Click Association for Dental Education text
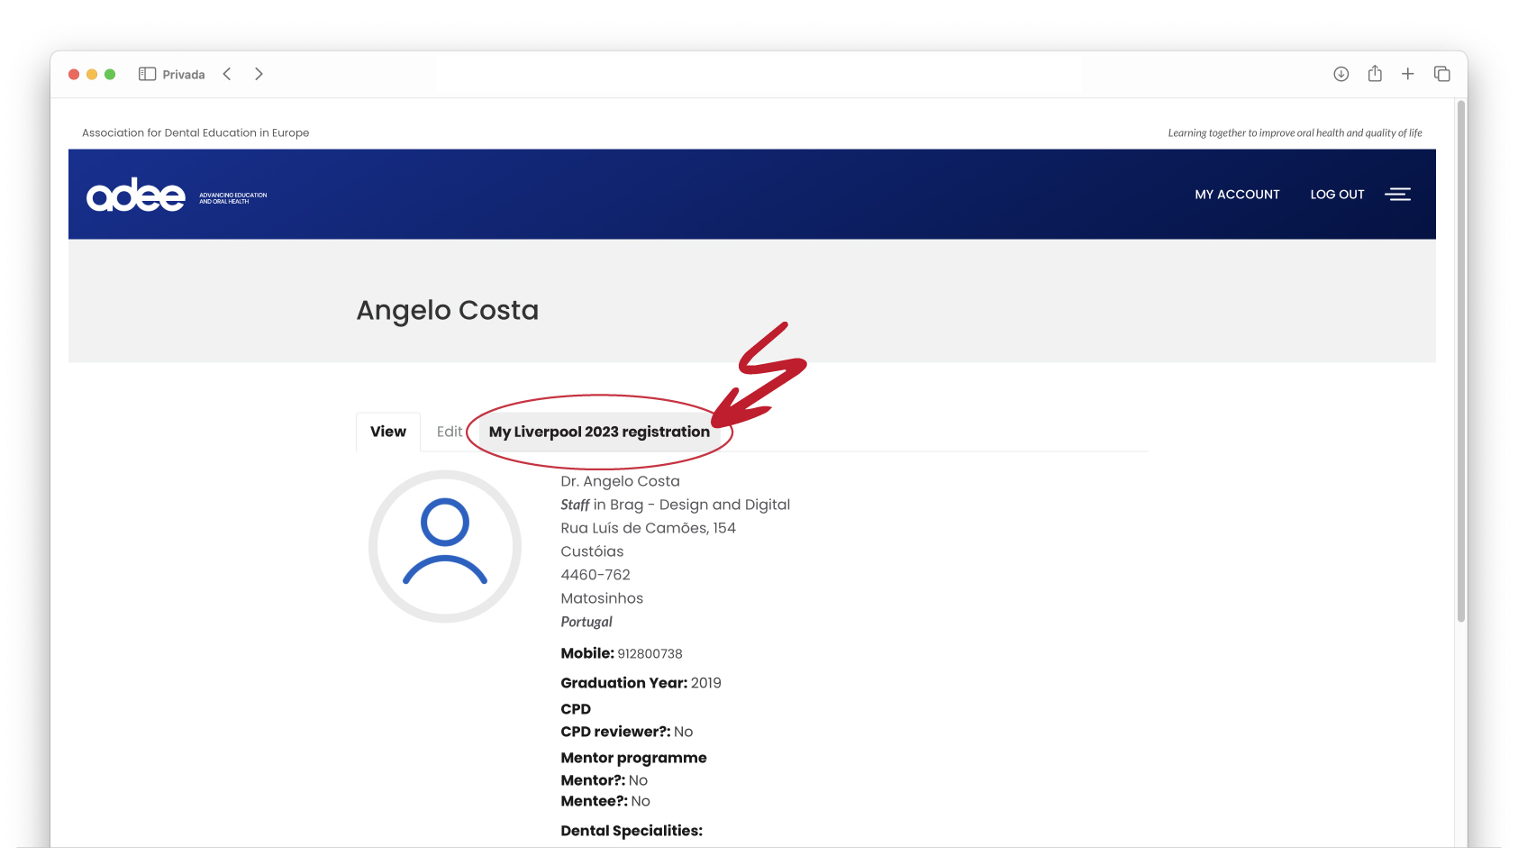Viewport: 1518px width, 856px height. click(x=195, y=132)
